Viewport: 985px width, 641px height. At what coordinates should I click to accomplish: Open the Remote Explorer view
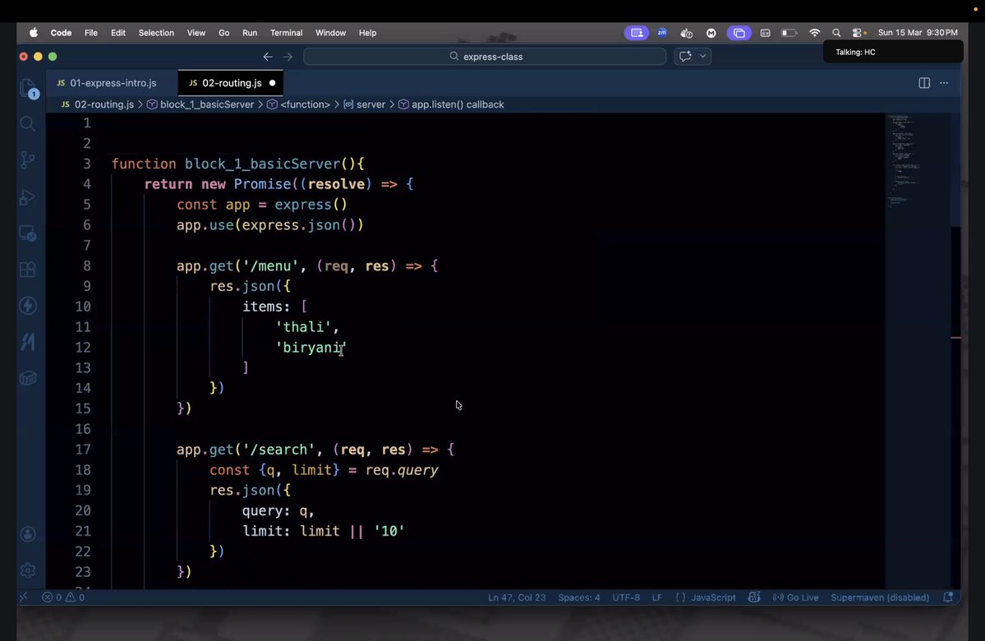point(28,233)
